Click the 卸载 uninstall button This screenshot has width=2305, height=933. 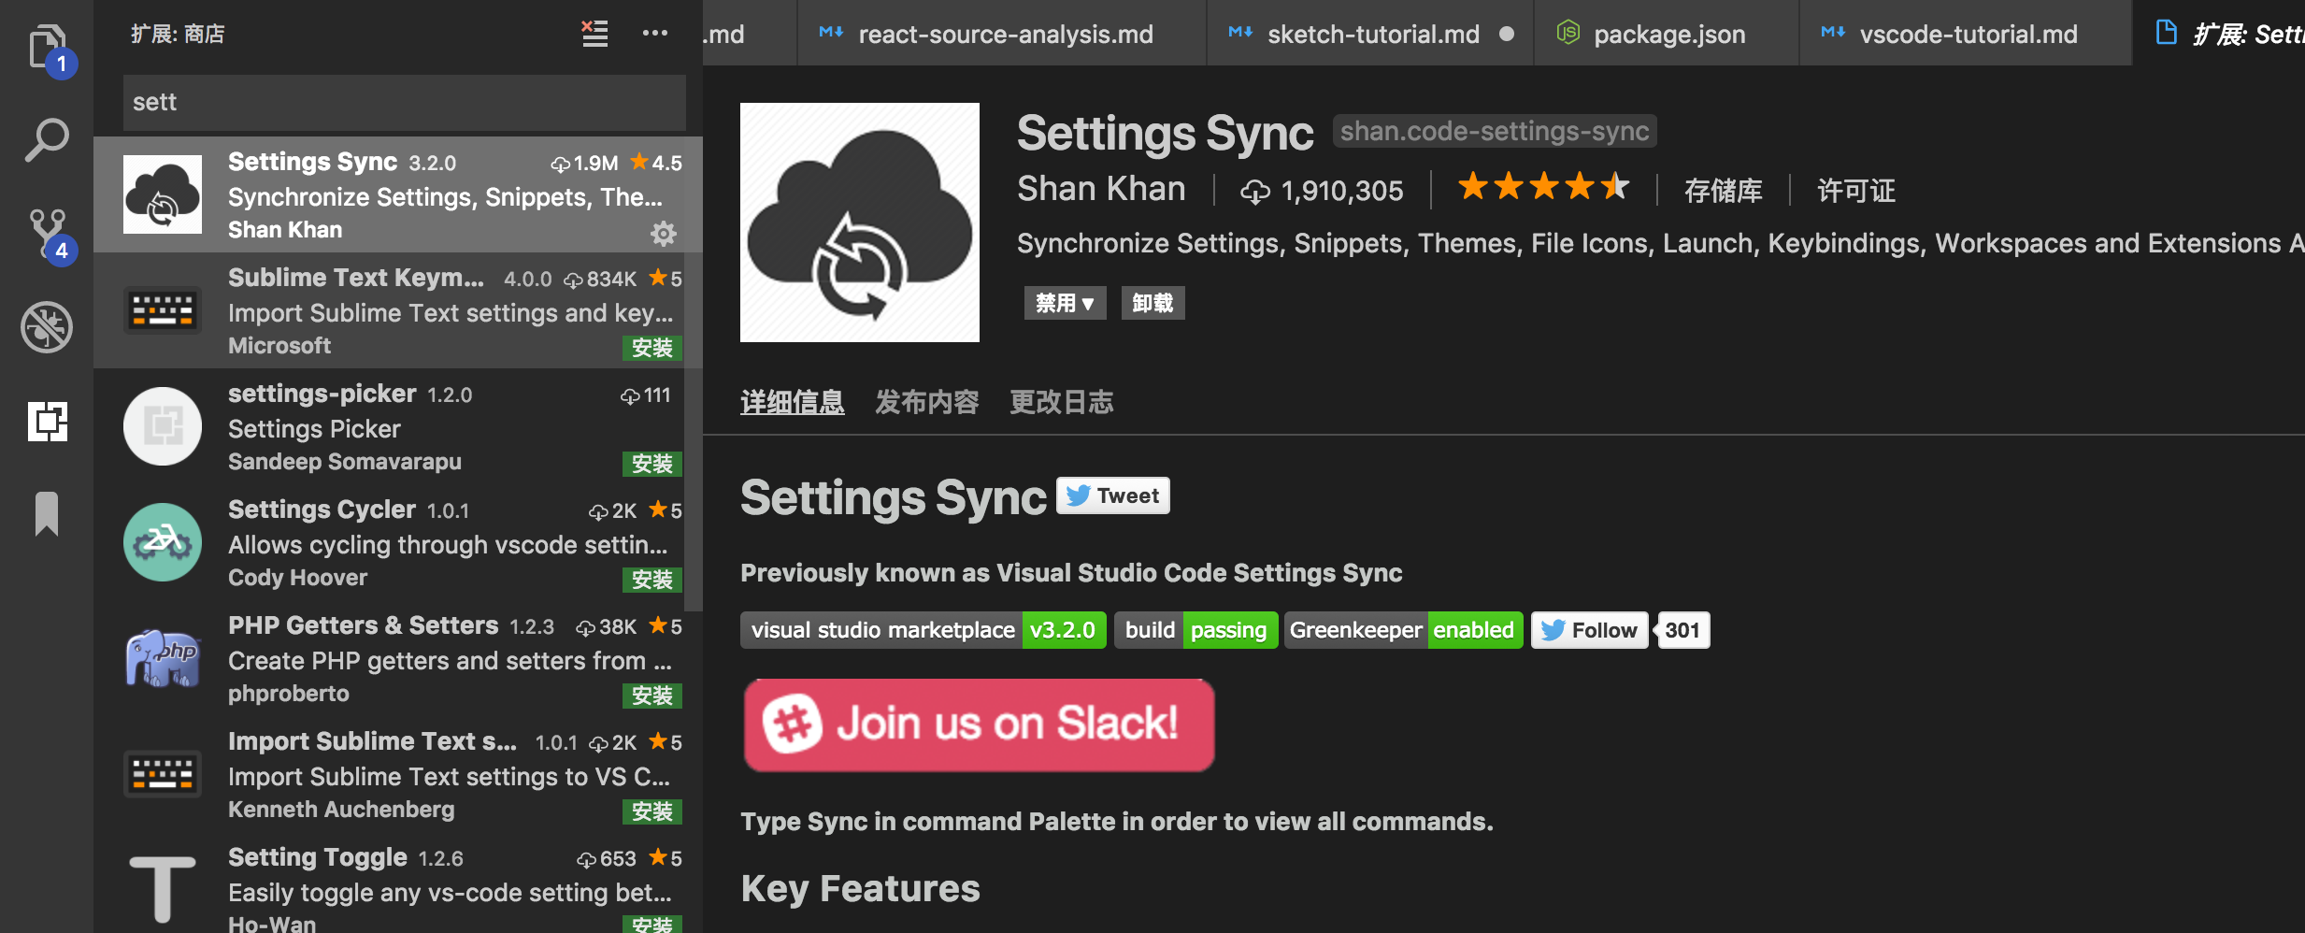(x=1152, y=303)
